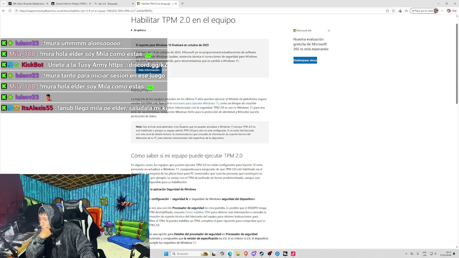
Task: Click the Microsoft 365 logo in the promotion
Action: pos(302,31)
